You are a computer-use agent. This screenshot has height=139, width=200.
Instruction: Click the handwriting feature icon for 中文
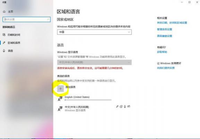tap(129, 106)
